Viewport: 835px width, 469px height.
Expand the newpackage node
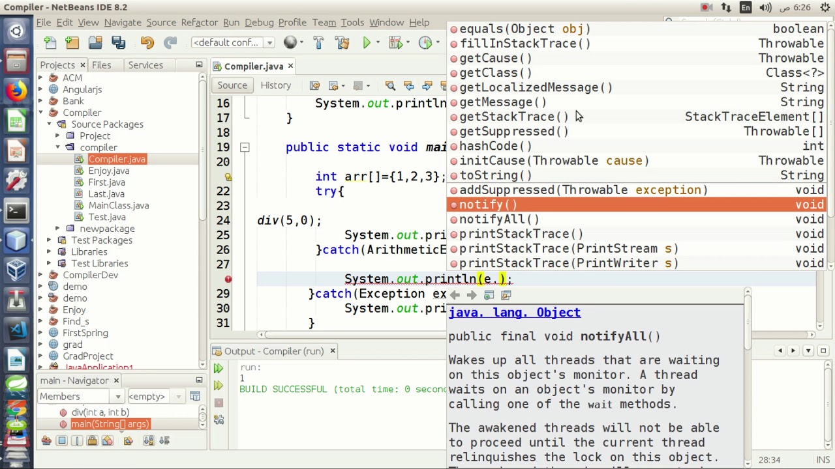(x=57, y=229)
